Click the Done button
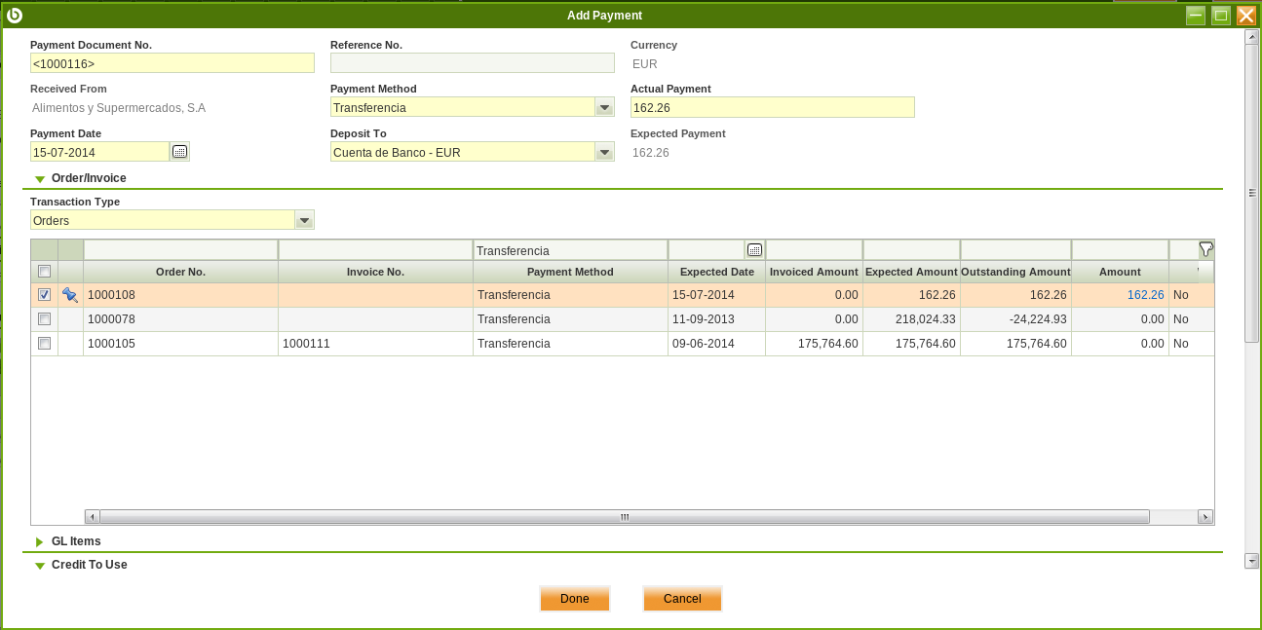 click(x=574, y=599)
